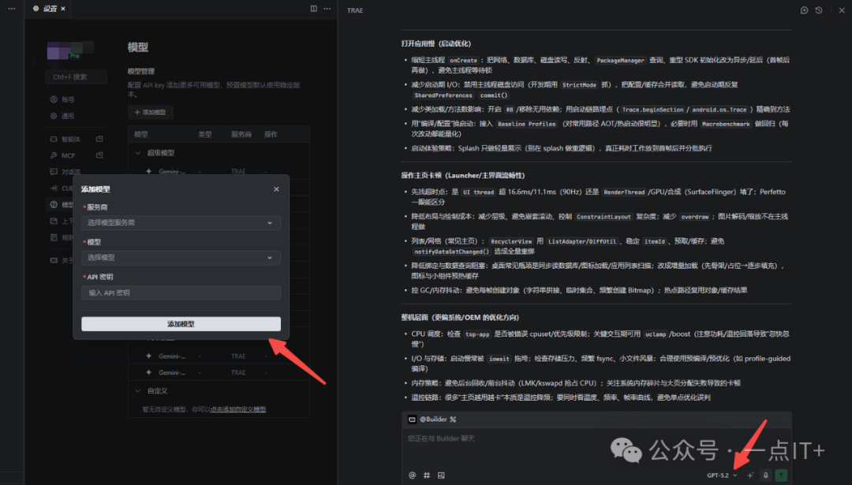Open the 服务商 provider dropdown
Screen dimensions: 852x485
point(181,222)
